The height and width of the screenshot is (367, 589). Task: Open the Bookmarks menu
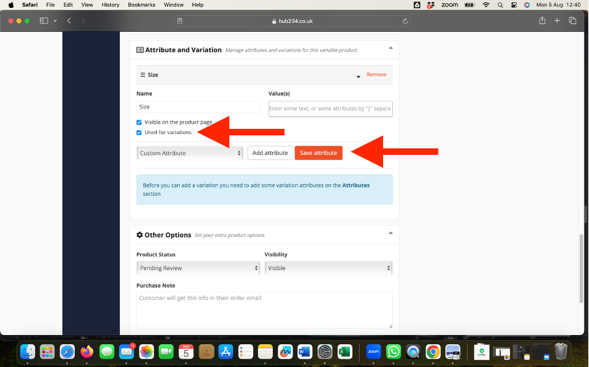point(141,5)
